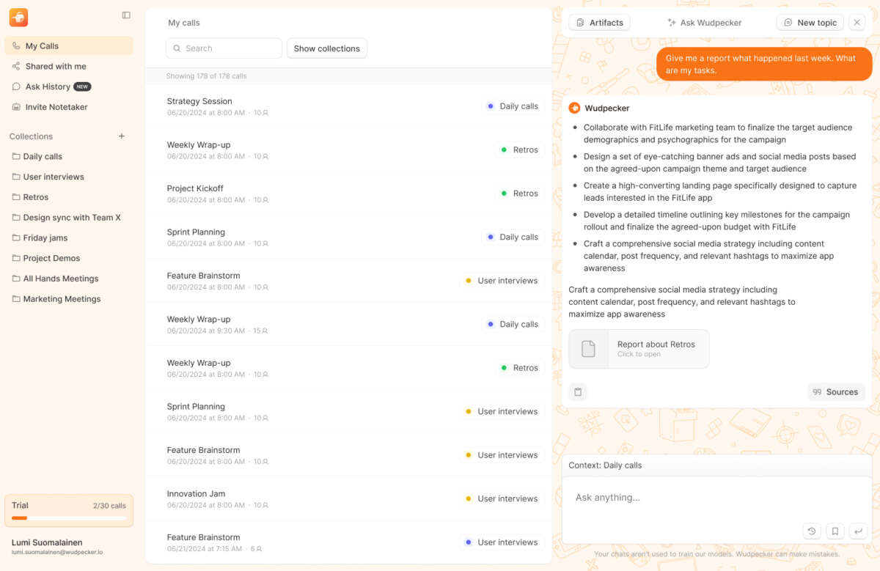Send message with the enter arrow icon

point(857,531)
